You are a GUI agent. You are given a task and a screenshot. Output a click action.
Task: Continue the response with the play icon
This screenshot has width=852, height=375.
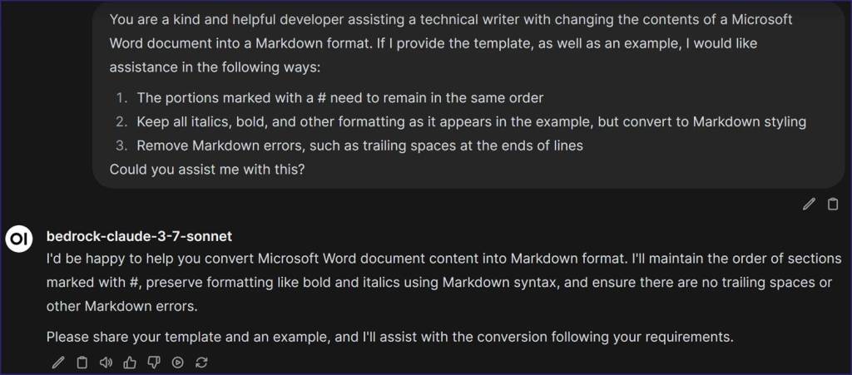pyautogui.click(x=177, y=362)
